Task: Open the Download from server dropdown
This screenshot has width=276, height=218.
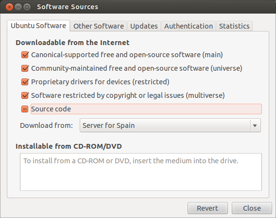Action: pyautogui.click(x=170, y=125)
